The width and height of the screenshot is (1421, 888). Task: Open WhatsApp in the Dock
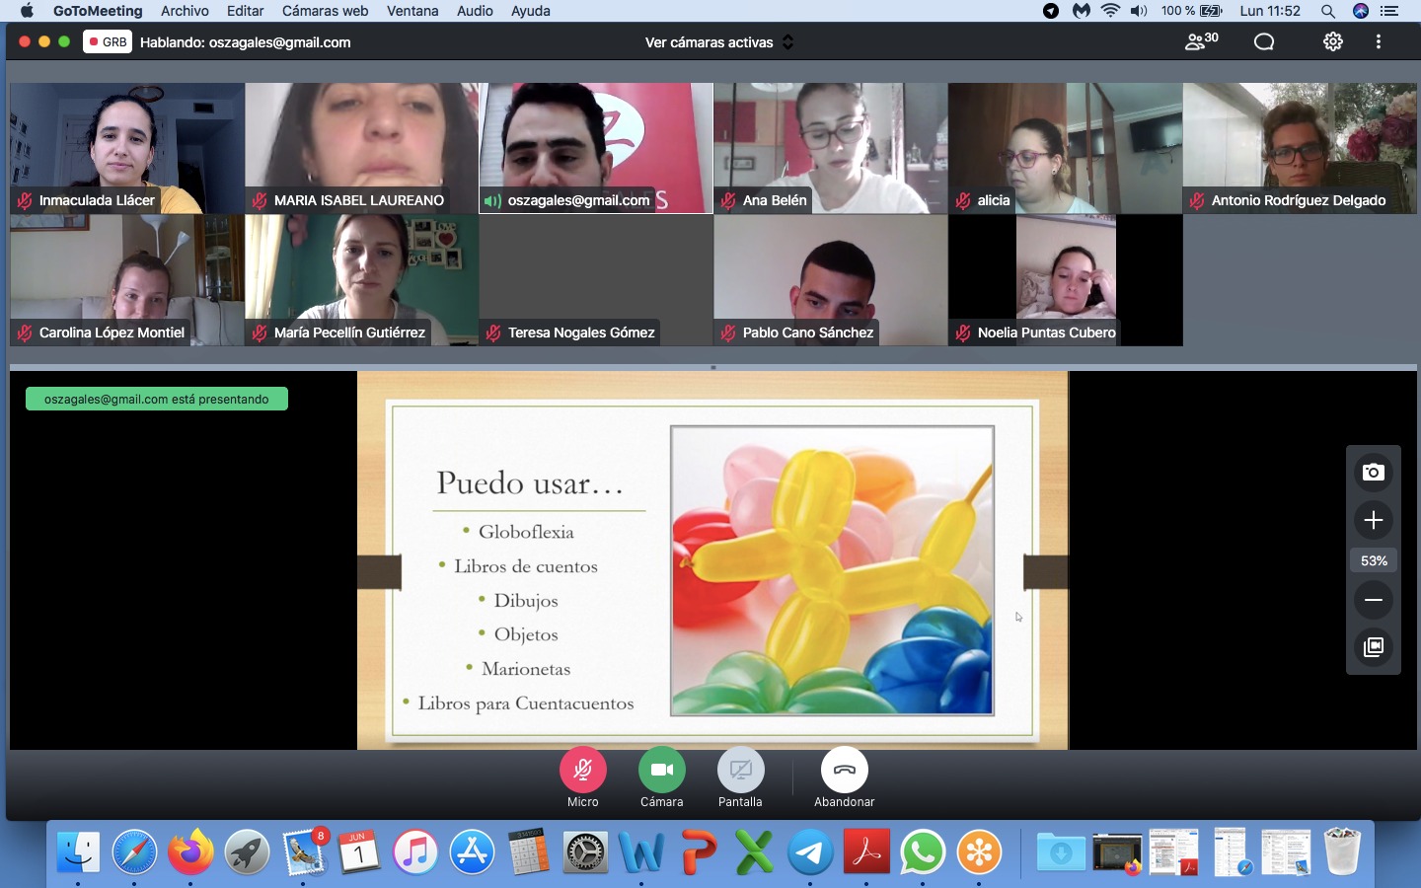923,851
